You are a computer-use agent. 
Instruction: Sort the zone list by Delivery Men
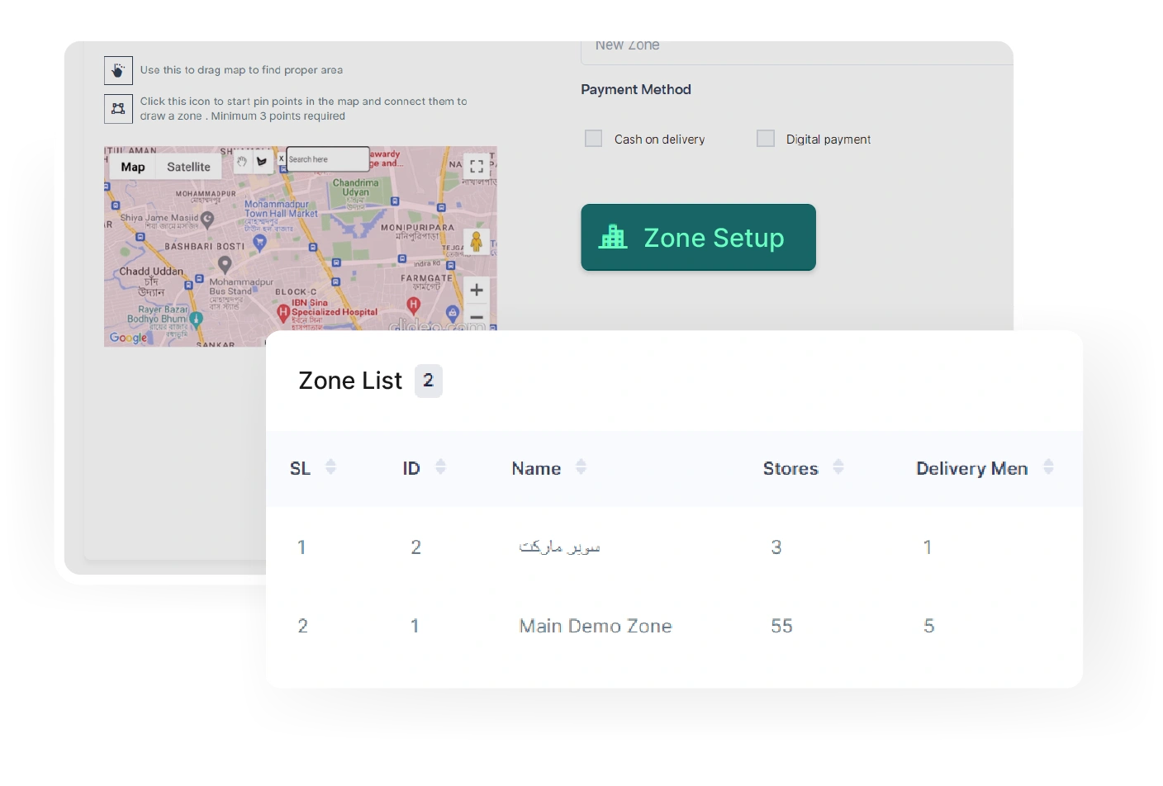(x=1048, y=467)
